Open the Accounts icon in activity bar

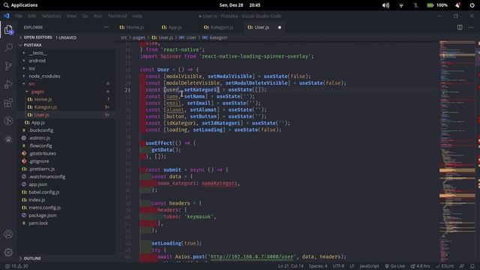click(8, 234)
